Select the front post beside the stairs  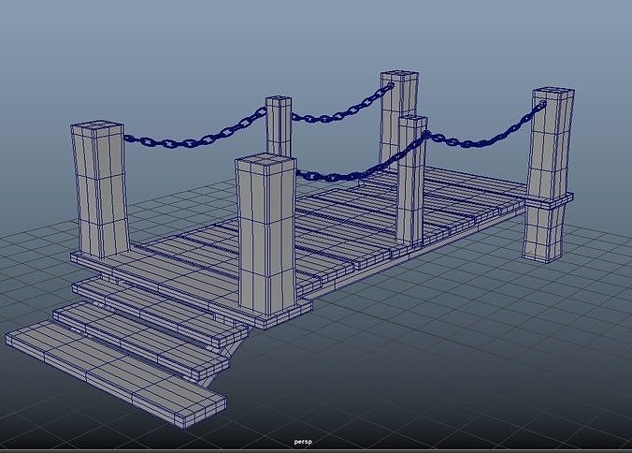266,234
